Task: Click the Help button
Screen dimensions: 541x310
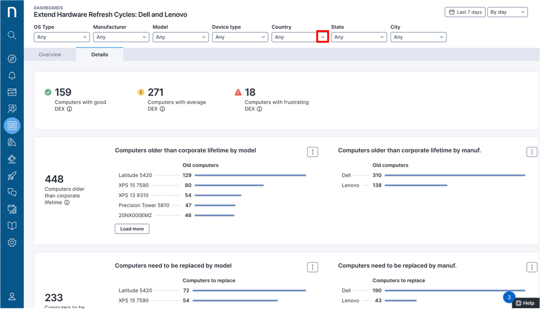Action: click(526, 303)
